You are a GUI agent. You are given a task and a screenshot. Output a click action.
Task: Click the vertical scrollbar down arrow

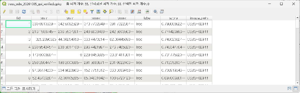click(298, 83)
